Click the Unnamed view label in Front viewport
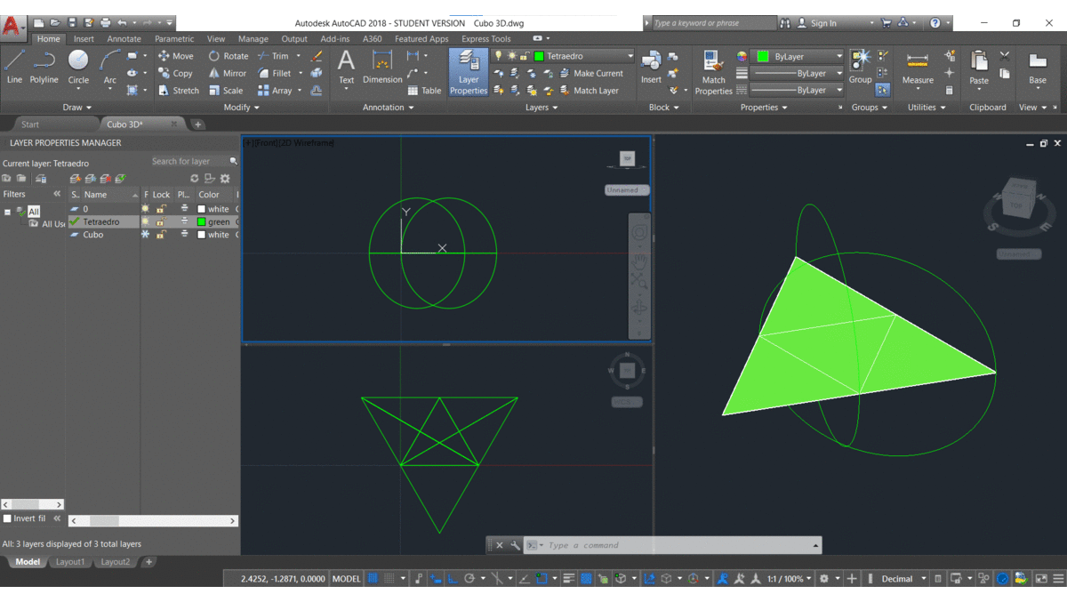Screen dimensions: 1067x602 (x=627, y=190)
